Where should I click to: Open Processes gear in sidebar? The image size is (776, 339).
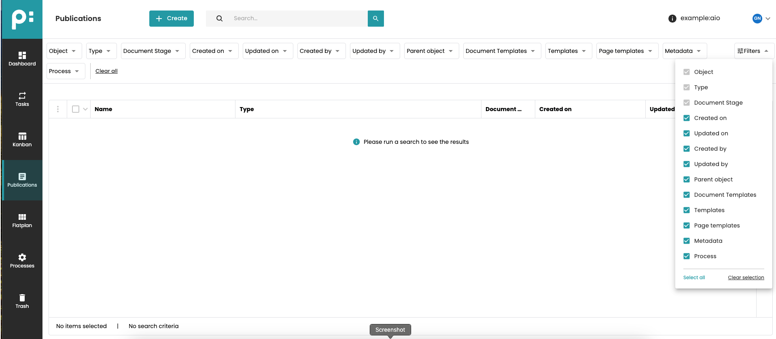pos(22,261)
